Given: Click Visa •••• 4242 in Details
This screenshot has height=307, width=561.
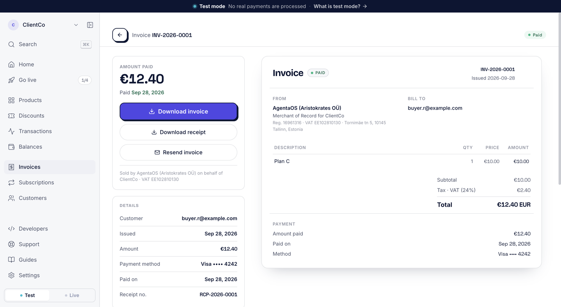Looking at the screenshot, I should pyautogui.click(x=219, y=264).
